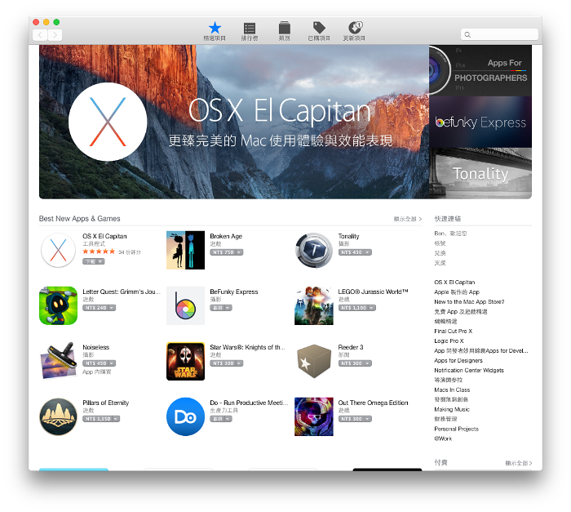Open the OS X El Capitan quick link
This screenshot has width=571, height=512.
click(454, 283)
